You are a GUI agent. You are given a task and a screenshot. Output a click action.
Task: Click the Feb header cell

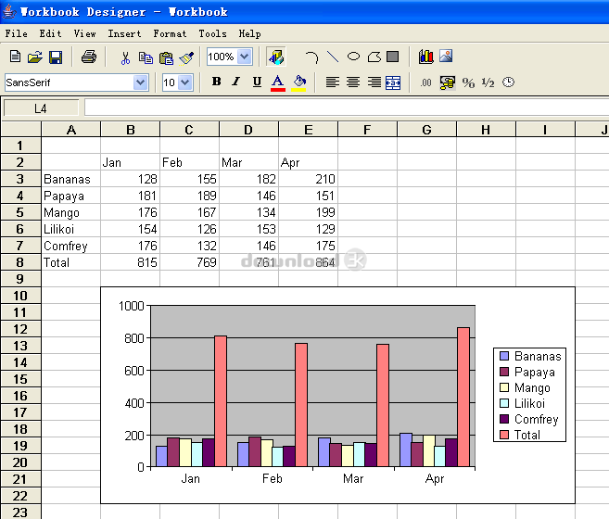(x=189, y=162)
